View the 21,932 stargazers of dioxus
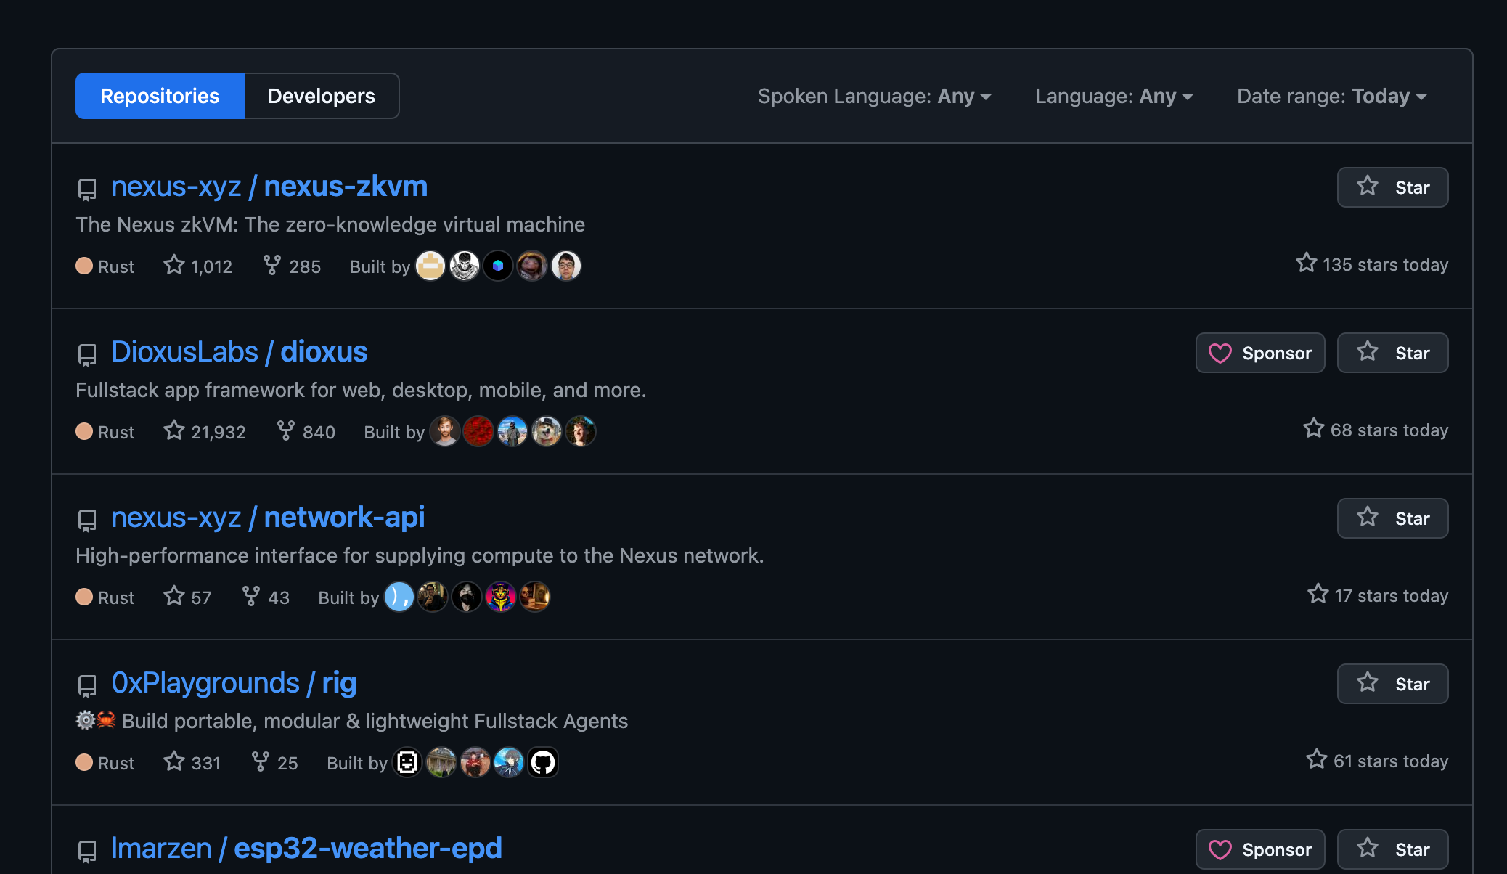The height and width of the screenshot is (874, 1507). (205, 432)
